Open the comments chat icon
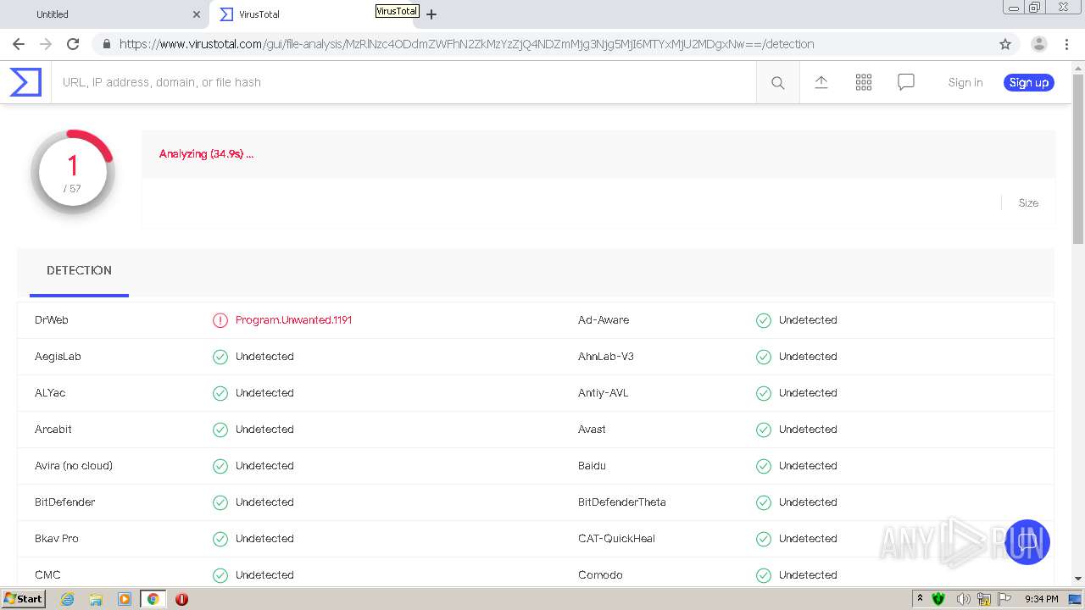1085x610 pixels. click(906, 82)
